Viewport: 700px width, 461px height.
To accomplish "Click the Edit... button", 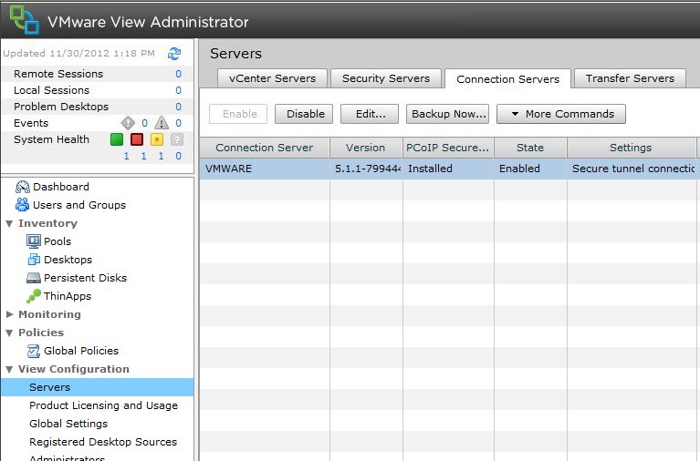I will tap(370, 114).
